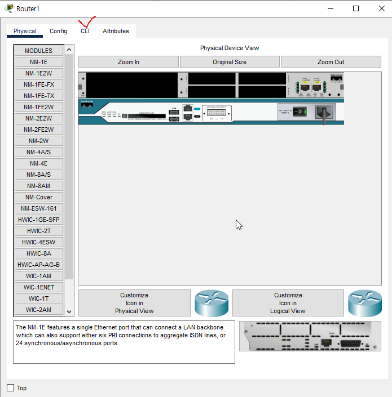Select the Physical tab
Image resolution: width=392 pixels, height=397 pixels.
pos(25,31)
